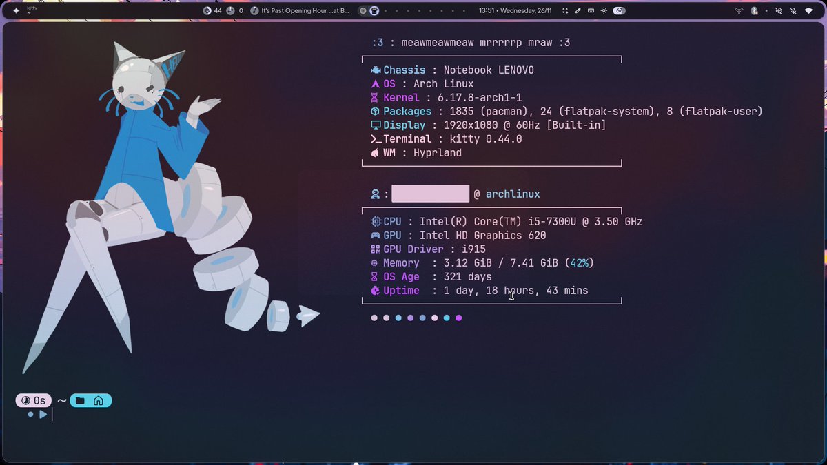This screenshot has width=827, height=465.
Task: Toggle the muted microphone icon
Action: [794, 11]
